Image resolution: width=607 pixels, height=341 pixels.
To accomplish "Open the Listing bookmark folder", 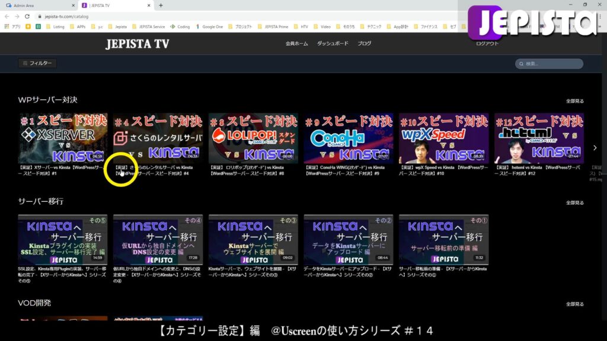I will (55, 27).
